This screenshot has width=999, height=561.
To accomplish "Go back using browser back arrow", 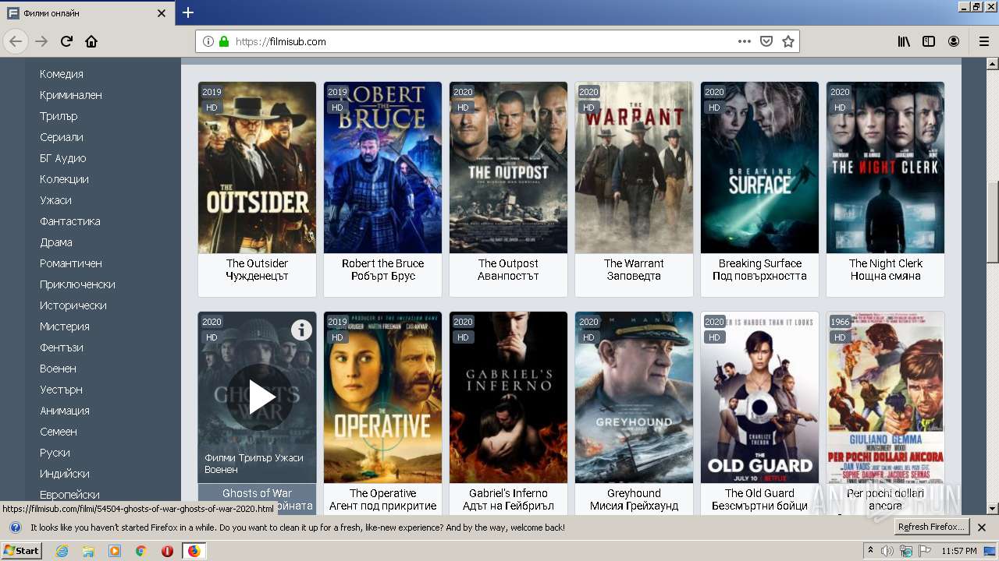I will click(x=16, y=41).
